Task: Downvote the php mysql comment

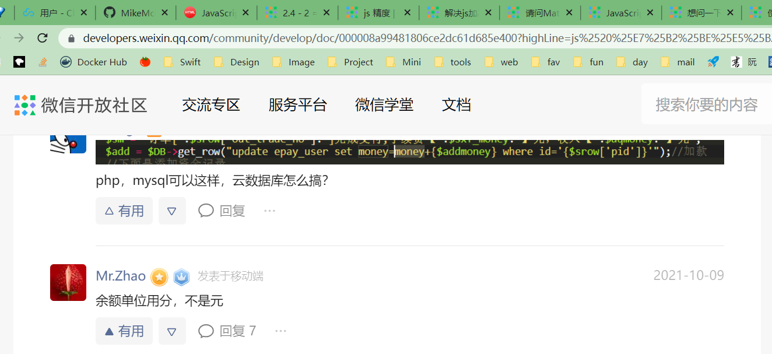Action: pyautogui.click(x=172, y=211)
